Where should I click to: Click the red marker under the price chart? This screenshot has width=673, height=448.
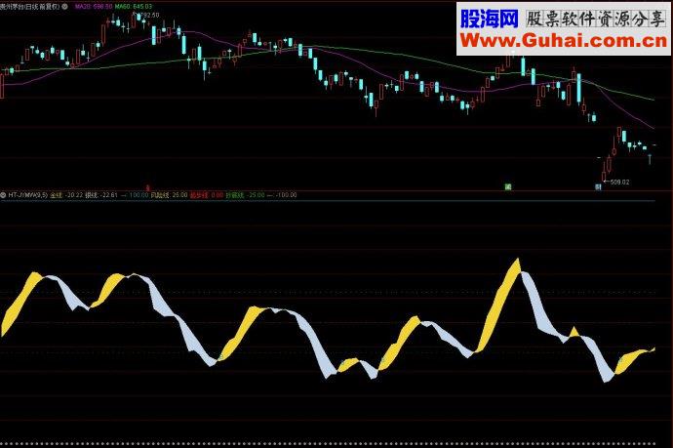coord(148,187)
